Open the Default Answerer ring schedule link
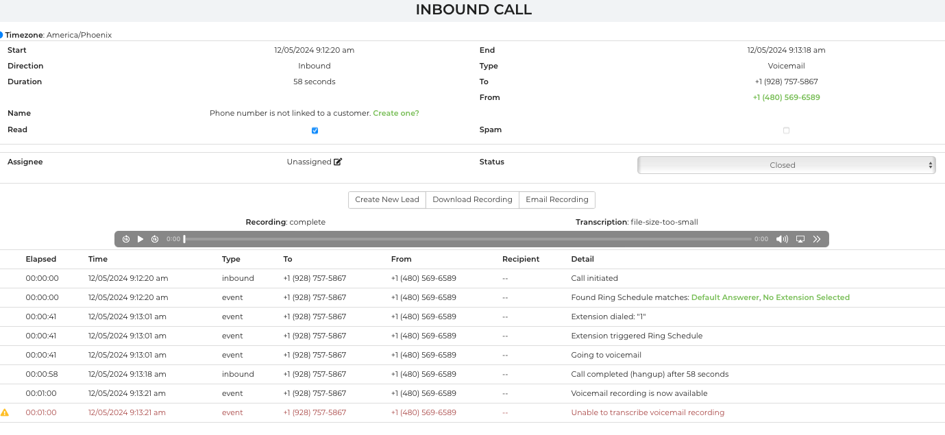 pyautogui.click(x=725, y=297)
